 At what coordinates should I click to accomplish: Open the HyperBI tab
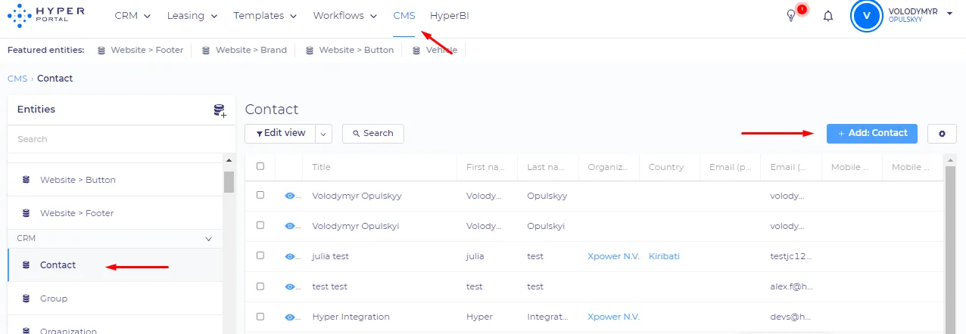450,16
